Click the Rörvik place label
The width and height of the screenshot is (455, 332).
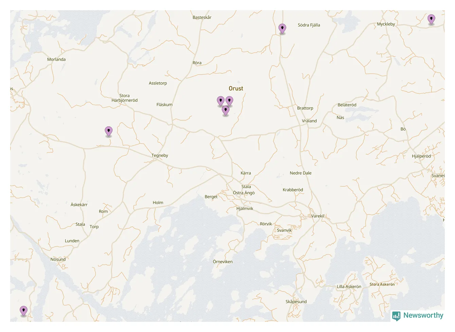click(x=266, y=224)
